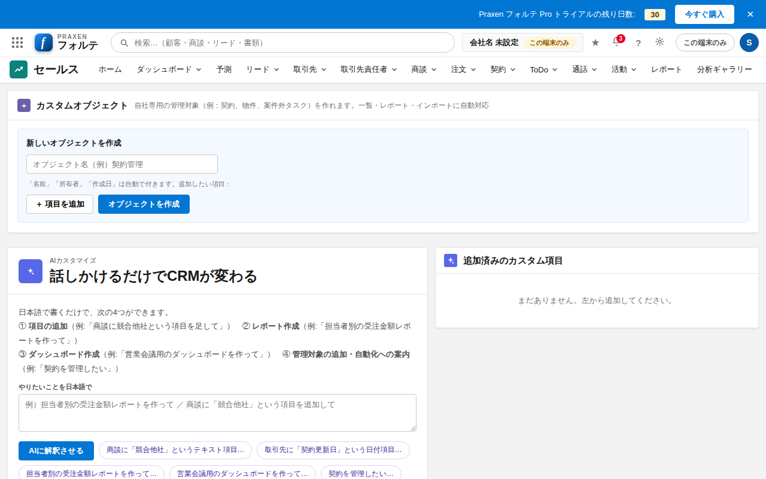Open notifications bell with 3 badge
The width and height of the screenshot is (766, 479).
pyautogui.click(x=617, y=42)
